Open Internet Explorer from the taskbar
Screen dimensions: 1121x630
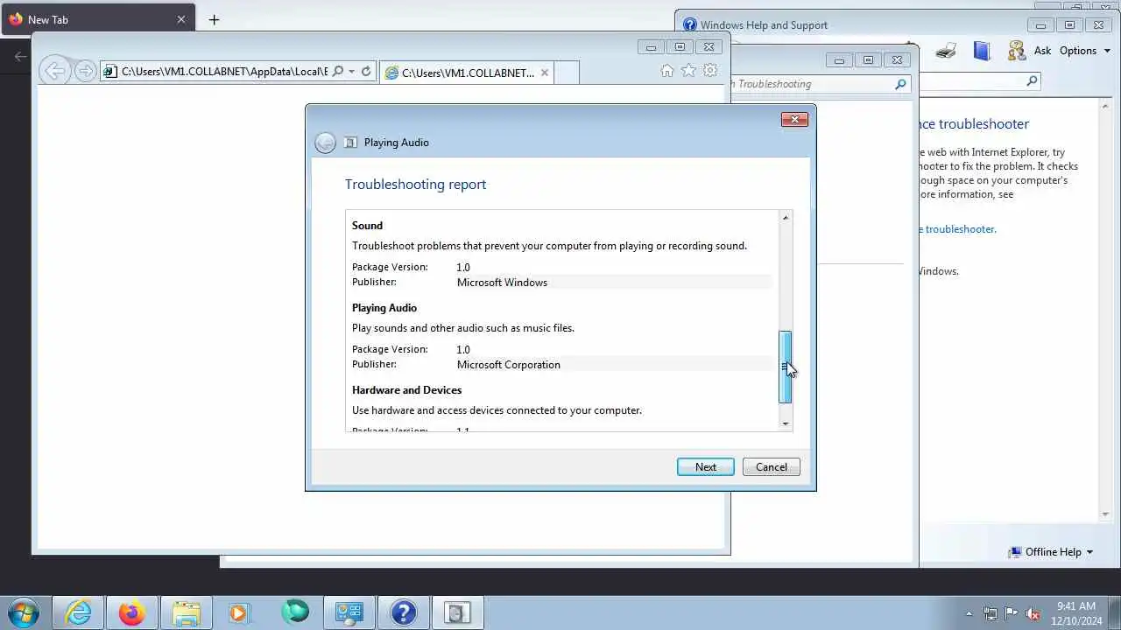[x=79, y=612]
